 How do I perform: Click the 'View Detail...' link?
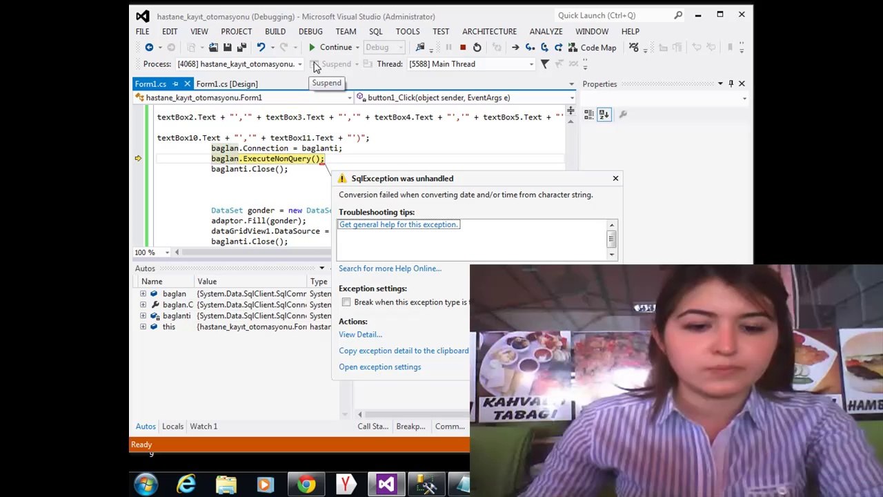click(360, 335)
